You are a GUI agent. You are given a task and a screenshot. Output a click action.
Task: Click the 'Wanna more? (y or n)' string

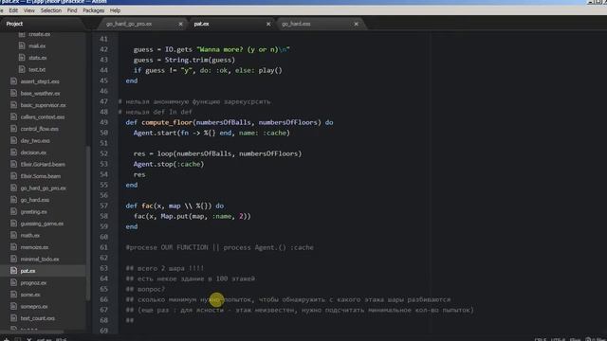pyautogui.click(x=243, y=49)
